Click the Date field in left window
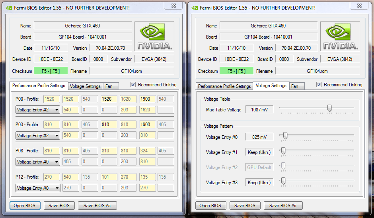Image resolution: width=374 pixels, height=218 pixels. [51, 48]
